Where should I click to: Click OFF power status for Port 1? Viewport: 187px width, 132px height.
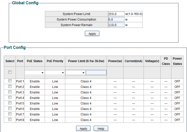[177, 81]
